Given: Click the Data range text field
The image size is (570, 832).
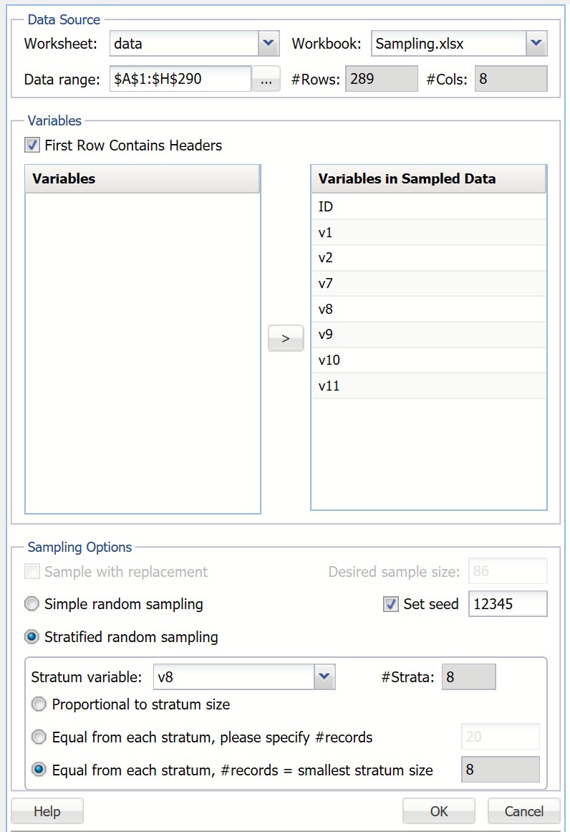Looking at the screenshot, I should pyautogui.click(x=179, y=80).
